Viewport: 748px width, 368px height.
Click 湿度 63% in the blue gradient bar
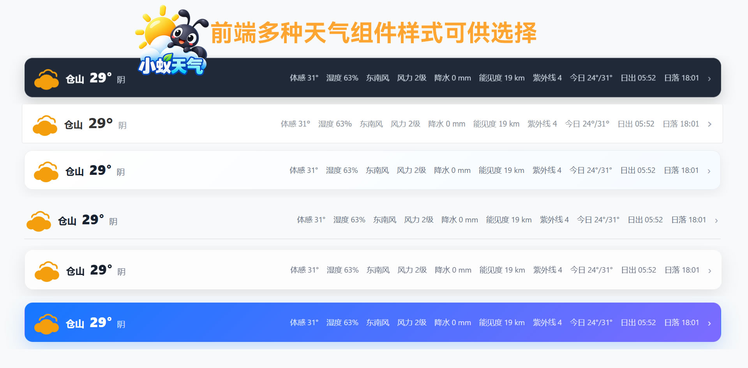pyautogui.click(x=342, y=322)
